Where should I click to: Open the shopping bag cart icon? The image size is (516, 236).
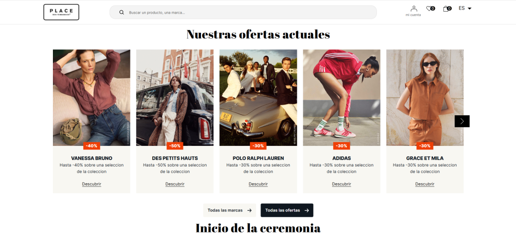pos(447,9)
